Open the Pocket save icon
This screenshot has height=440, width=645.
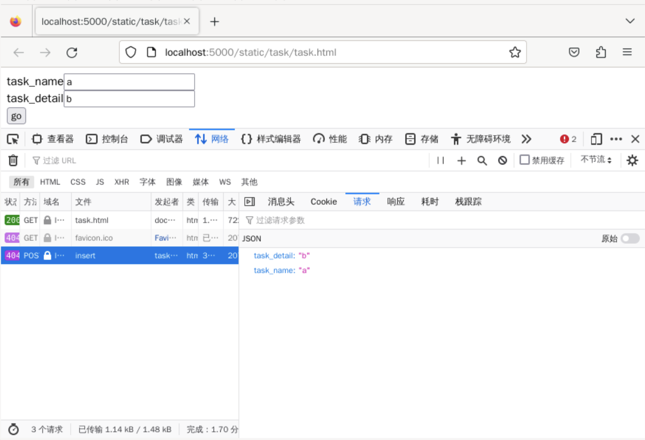(x=574, y=53)
